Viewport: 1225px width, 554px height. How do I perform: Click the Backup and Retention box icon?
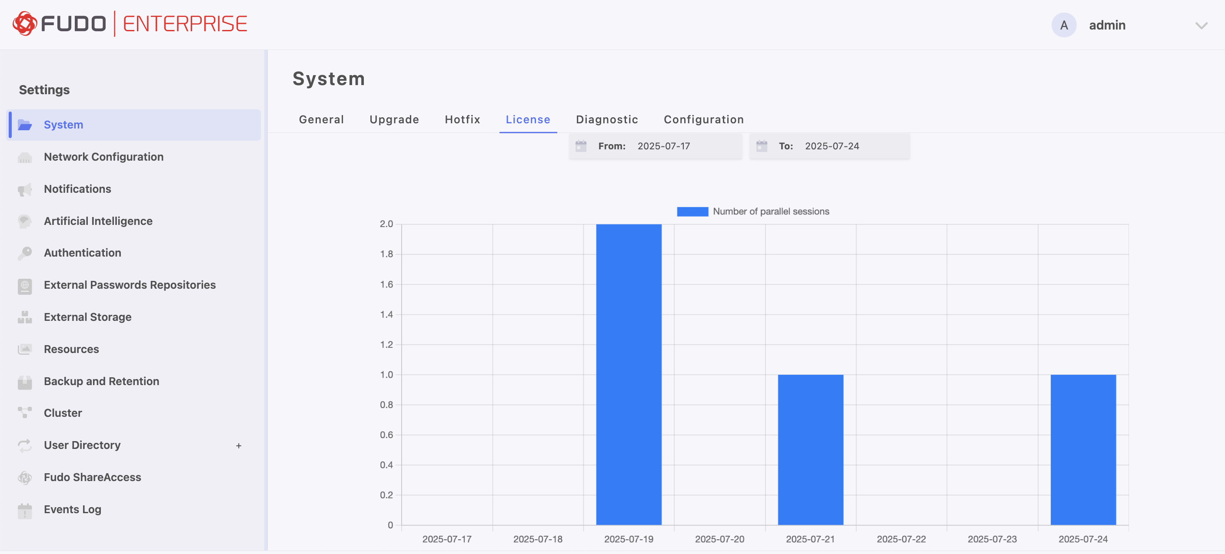click(25, 382)
